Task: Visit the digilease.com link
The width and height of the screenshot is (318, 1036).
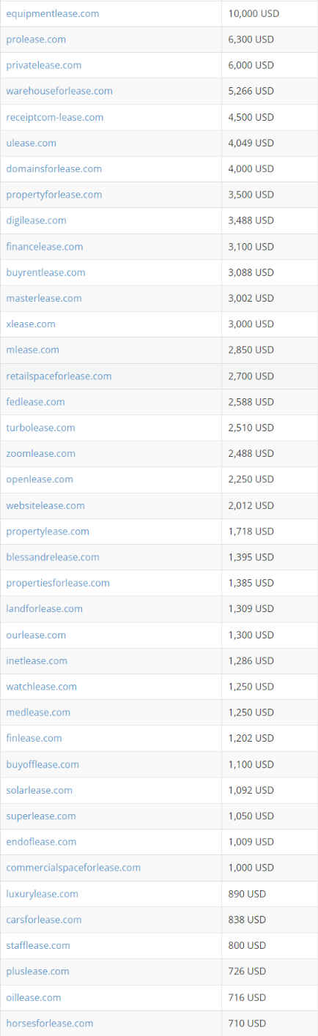Action: point(37,220)
